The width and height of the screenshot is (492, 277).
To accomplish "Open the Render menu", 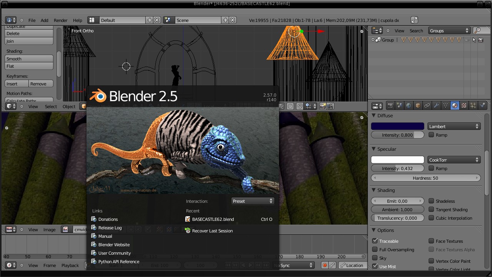I will [x=60, y=20].
